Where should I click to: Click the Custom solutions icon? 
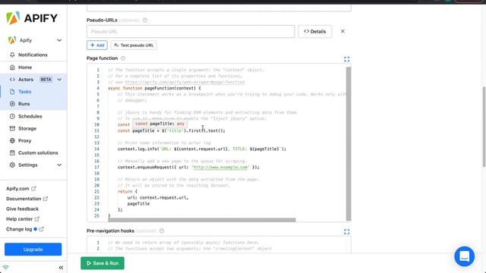point(12,153)
